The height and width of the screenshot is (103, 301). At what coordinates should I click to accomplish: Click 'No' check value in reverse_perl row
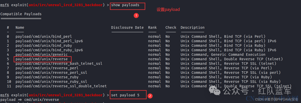click(x=168, y=68)
